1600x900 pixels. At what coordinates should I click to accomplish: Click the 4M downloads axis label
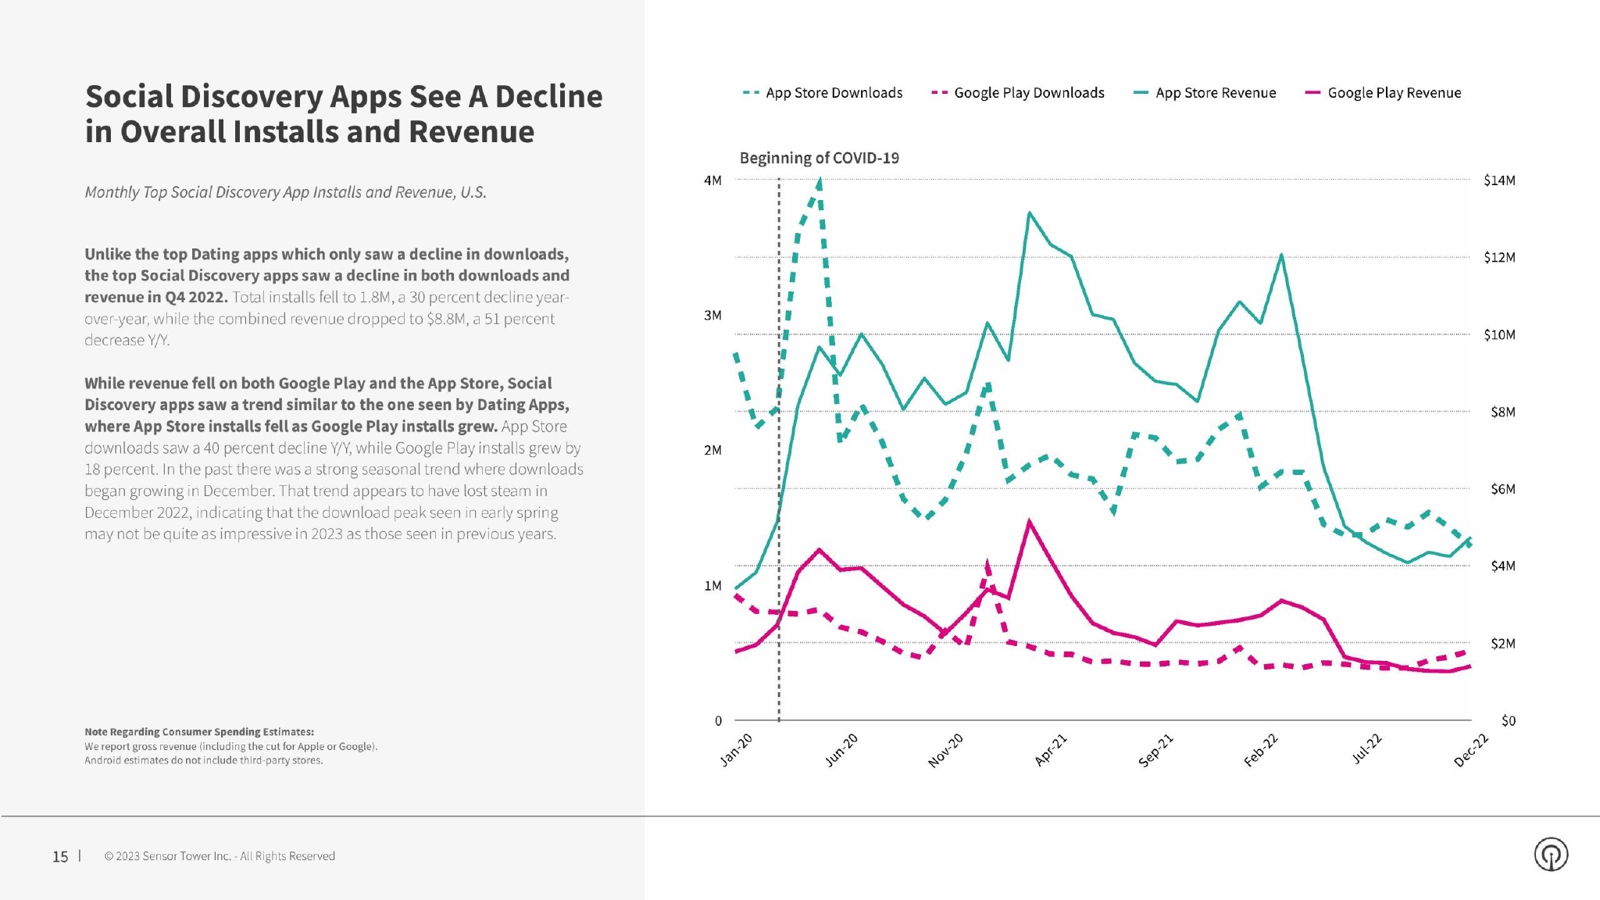(712, 180)
